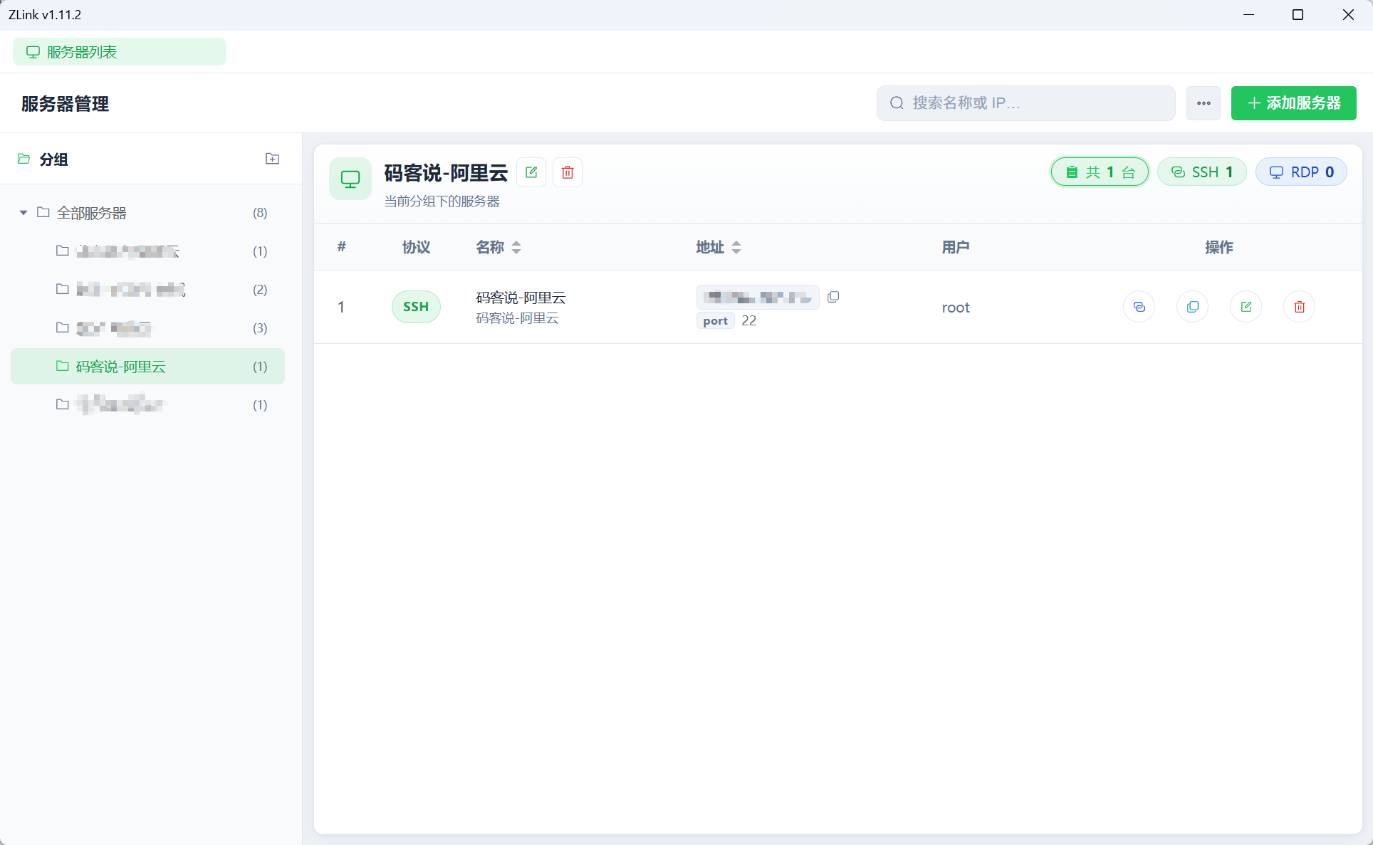This screenshot has height=845, width=1373.
Task: Open the 服务器列表 tab
Action: click(120, 52)
